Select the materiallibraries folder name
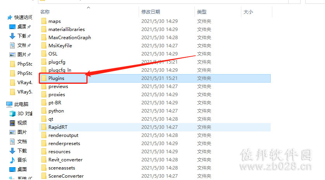This screenshot has height=180, width=325. click(67, 29)
